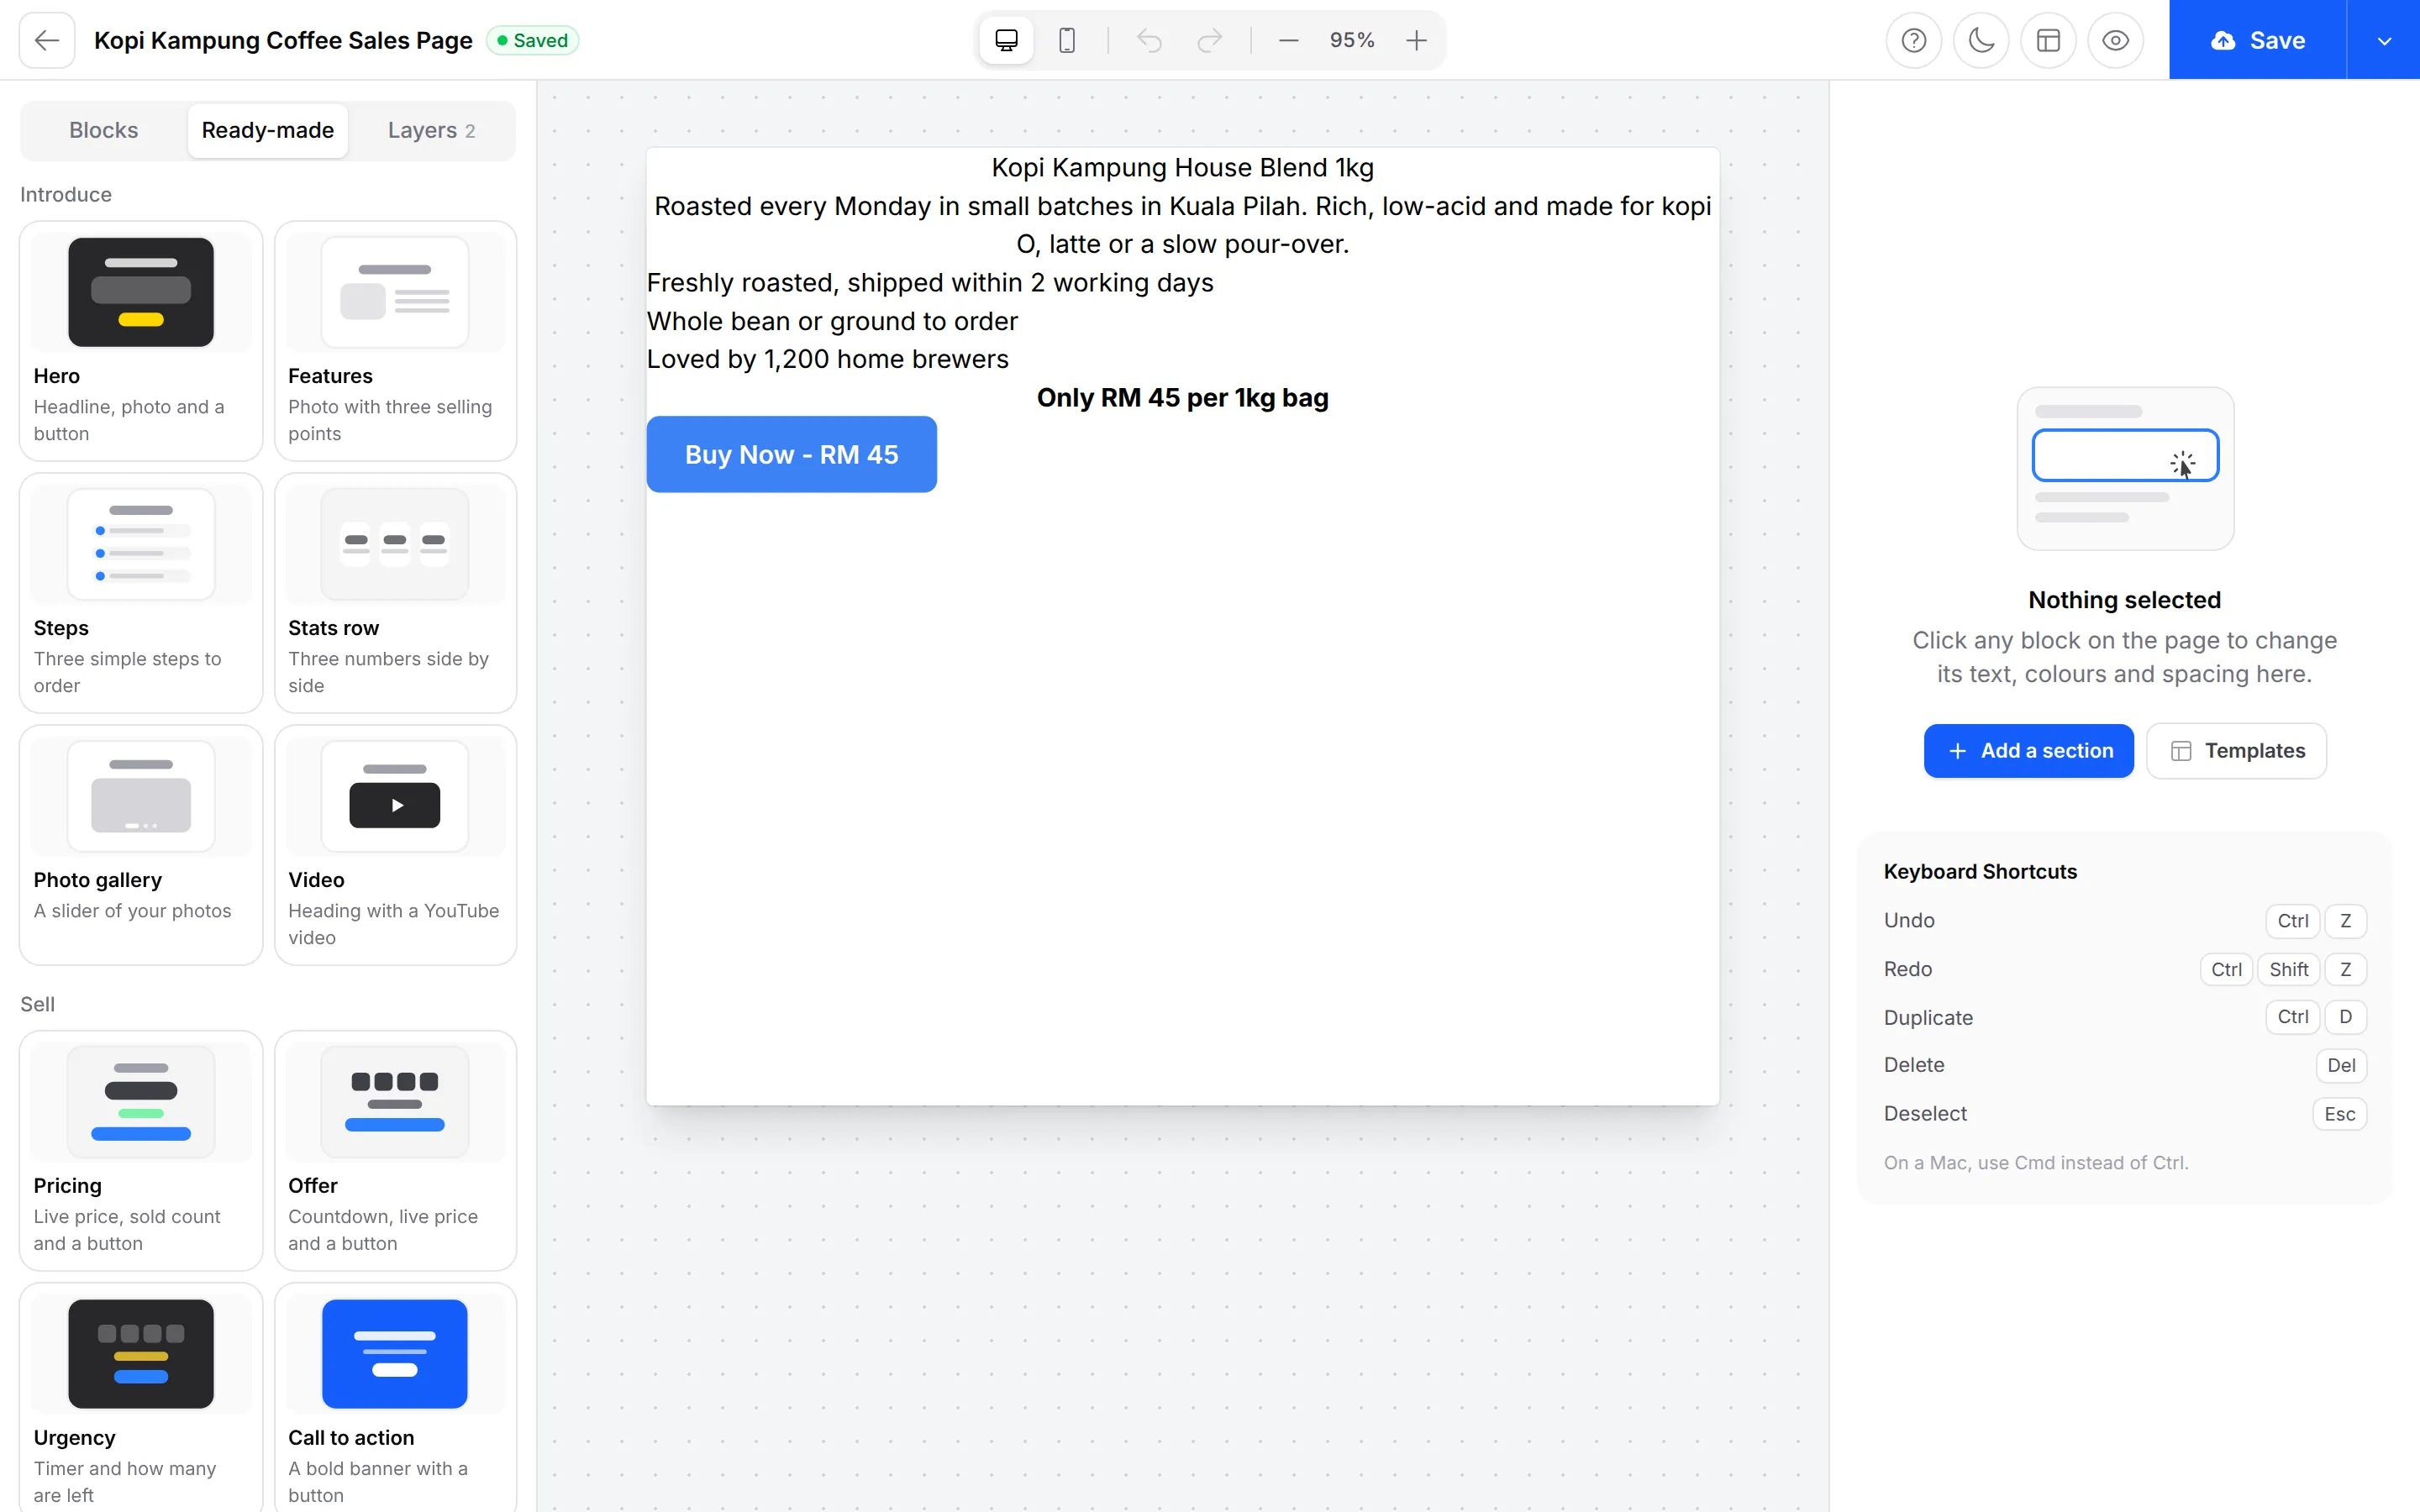Click the Nothing selected illustration

pyautogui.click(x=2125, y=469)
